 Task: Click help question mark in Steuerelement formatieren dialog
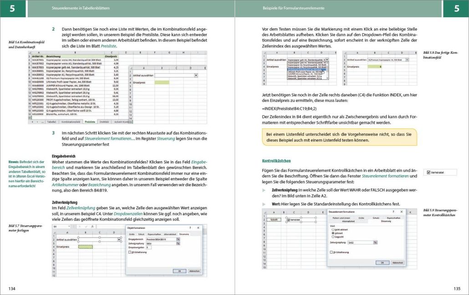tap(394, 212)
